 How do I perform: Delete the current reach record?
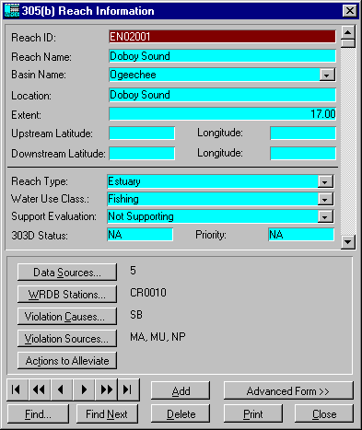tap(181, 414)
